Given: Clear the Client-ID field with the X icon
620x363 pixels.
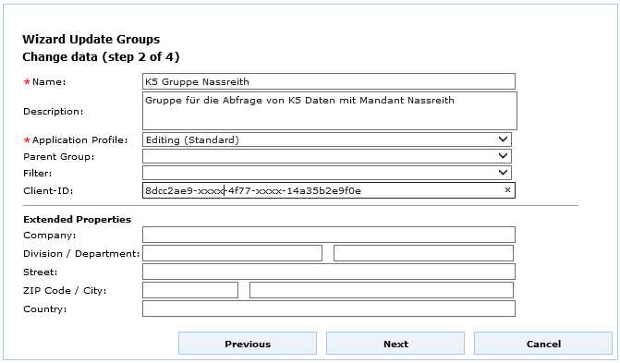Looking at the screenshot, I should tap(507, 190).
